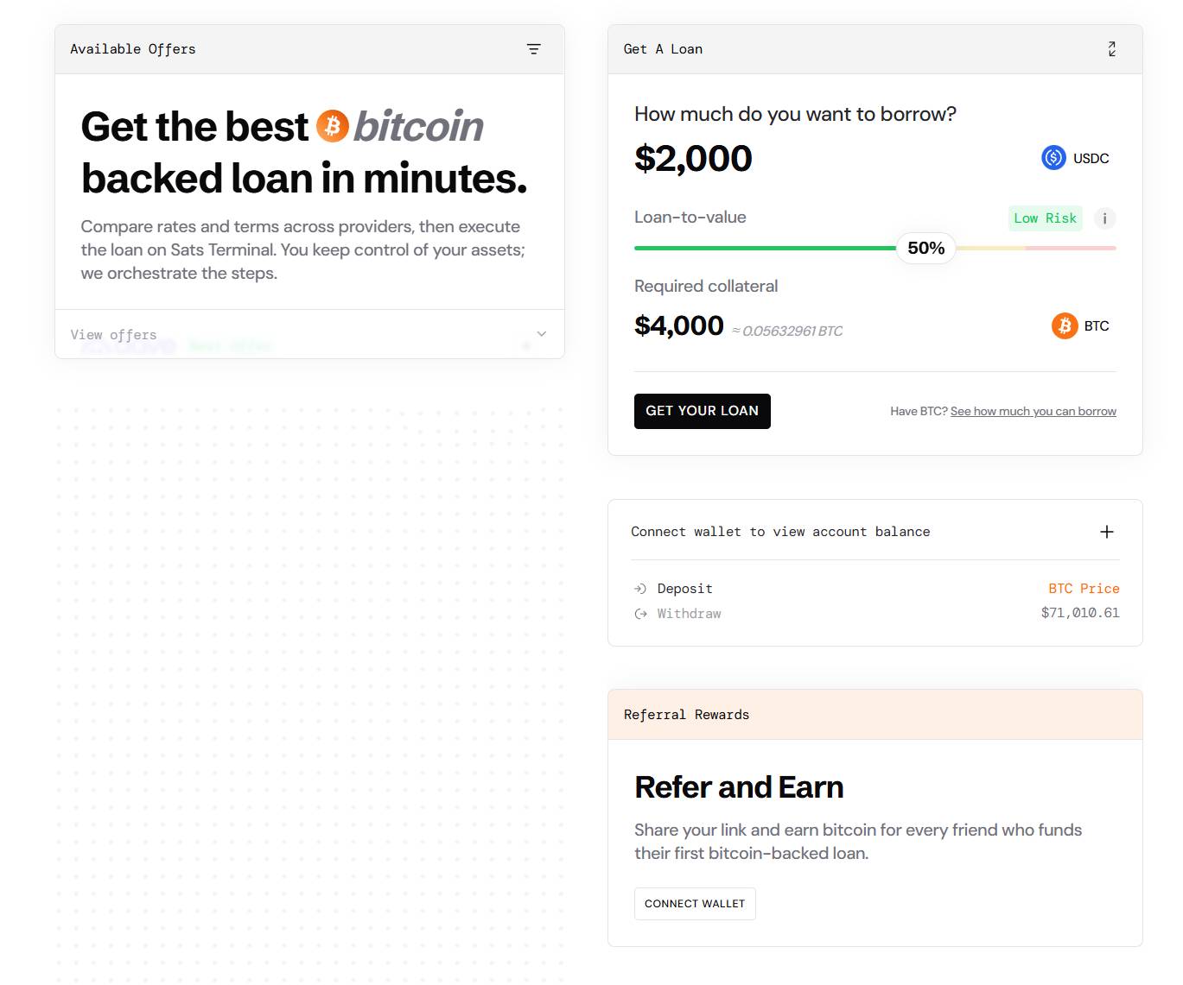Open the Available Offers panel header

pyautogui.click(x=132, y=49)
